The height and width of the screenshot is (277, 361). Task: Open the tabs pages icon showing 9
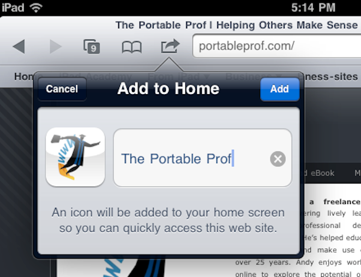click(x=92, y=47)
